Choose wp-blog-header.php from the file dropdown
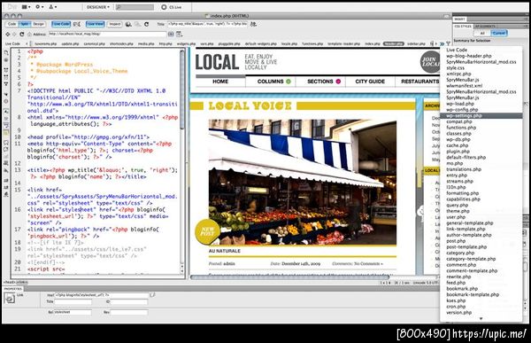 click(469, 56)
